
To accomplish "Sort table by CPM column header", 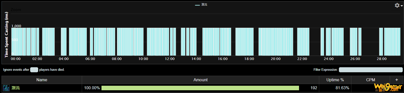I will (370, 80).
